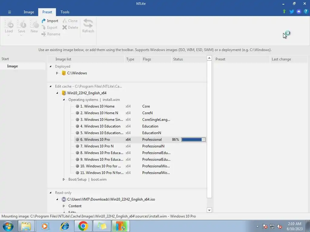Click the image list scroll down arrow
This screenshot has height=232, width=310.
coord(209,210)
